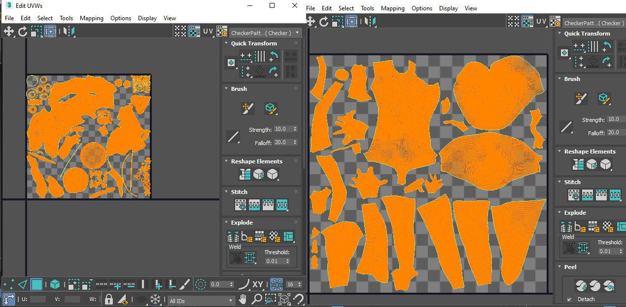
Task: Open the soft selection falloff curve flyout
Action: point(243,284)
